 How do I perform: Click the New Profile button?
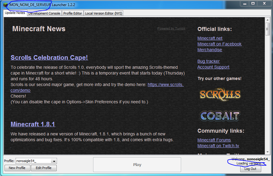point(17,168)
